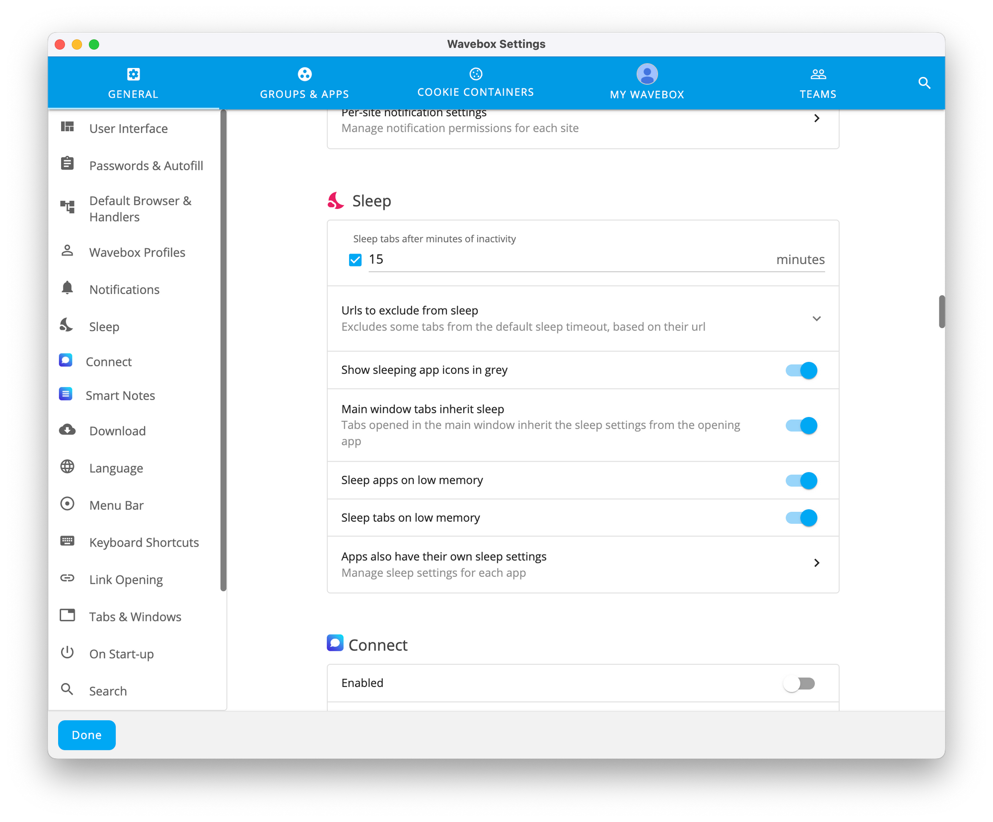Turn off Sleep tabs on low memory

(x=801, y=518)
